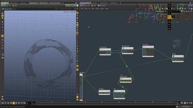Switch to Tree View tab
The width and height of the screenshot is (193, 108).
[94, 3]
